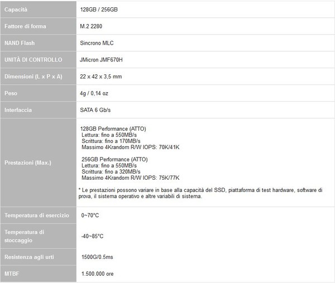
Task: Click the 'Interfaccia' row label
Action: pos(18,110)
